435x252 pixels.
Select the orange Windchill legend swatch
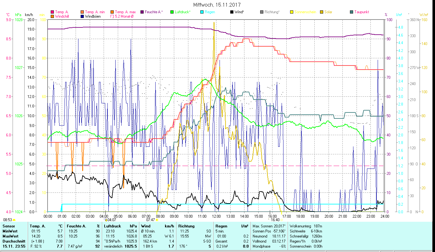(x=52, y=16)
